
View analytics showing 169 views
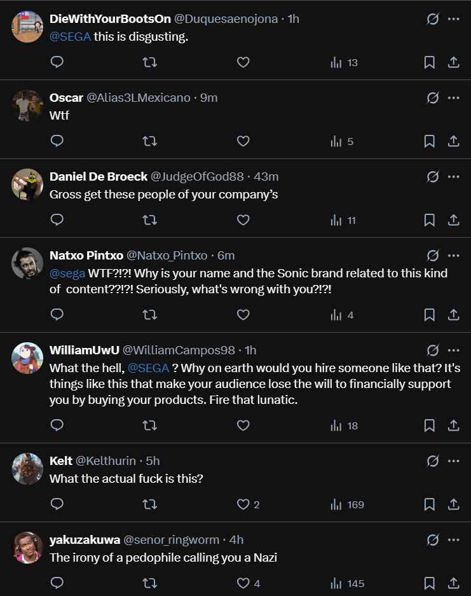[x=348, y=504]
